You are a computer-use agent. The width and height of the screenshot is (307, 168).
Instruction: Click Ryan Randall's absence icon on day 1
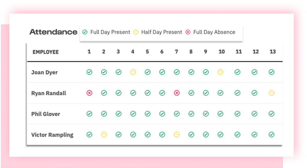89,93
